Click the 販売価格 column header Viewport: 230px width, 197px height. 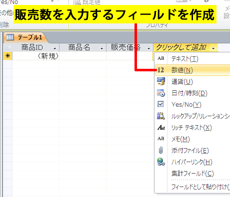[x=130, y=47]
